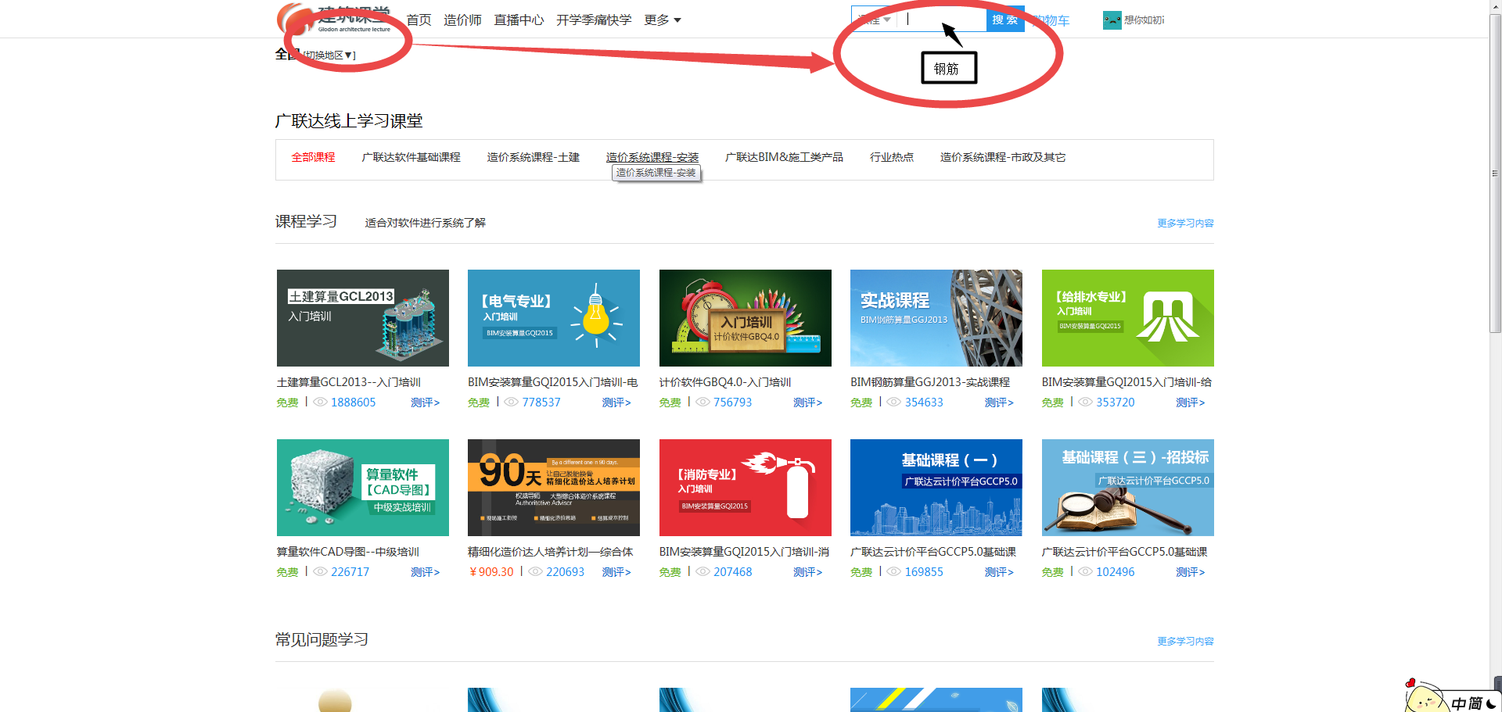
Task: Click 测评> for the 778537-view course
Action: (x=616, y=403)
